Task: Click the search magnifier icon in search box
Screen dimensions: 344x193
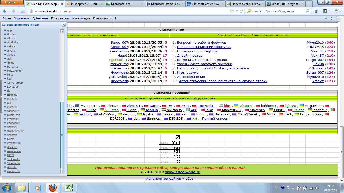Action: click(308, 11)
